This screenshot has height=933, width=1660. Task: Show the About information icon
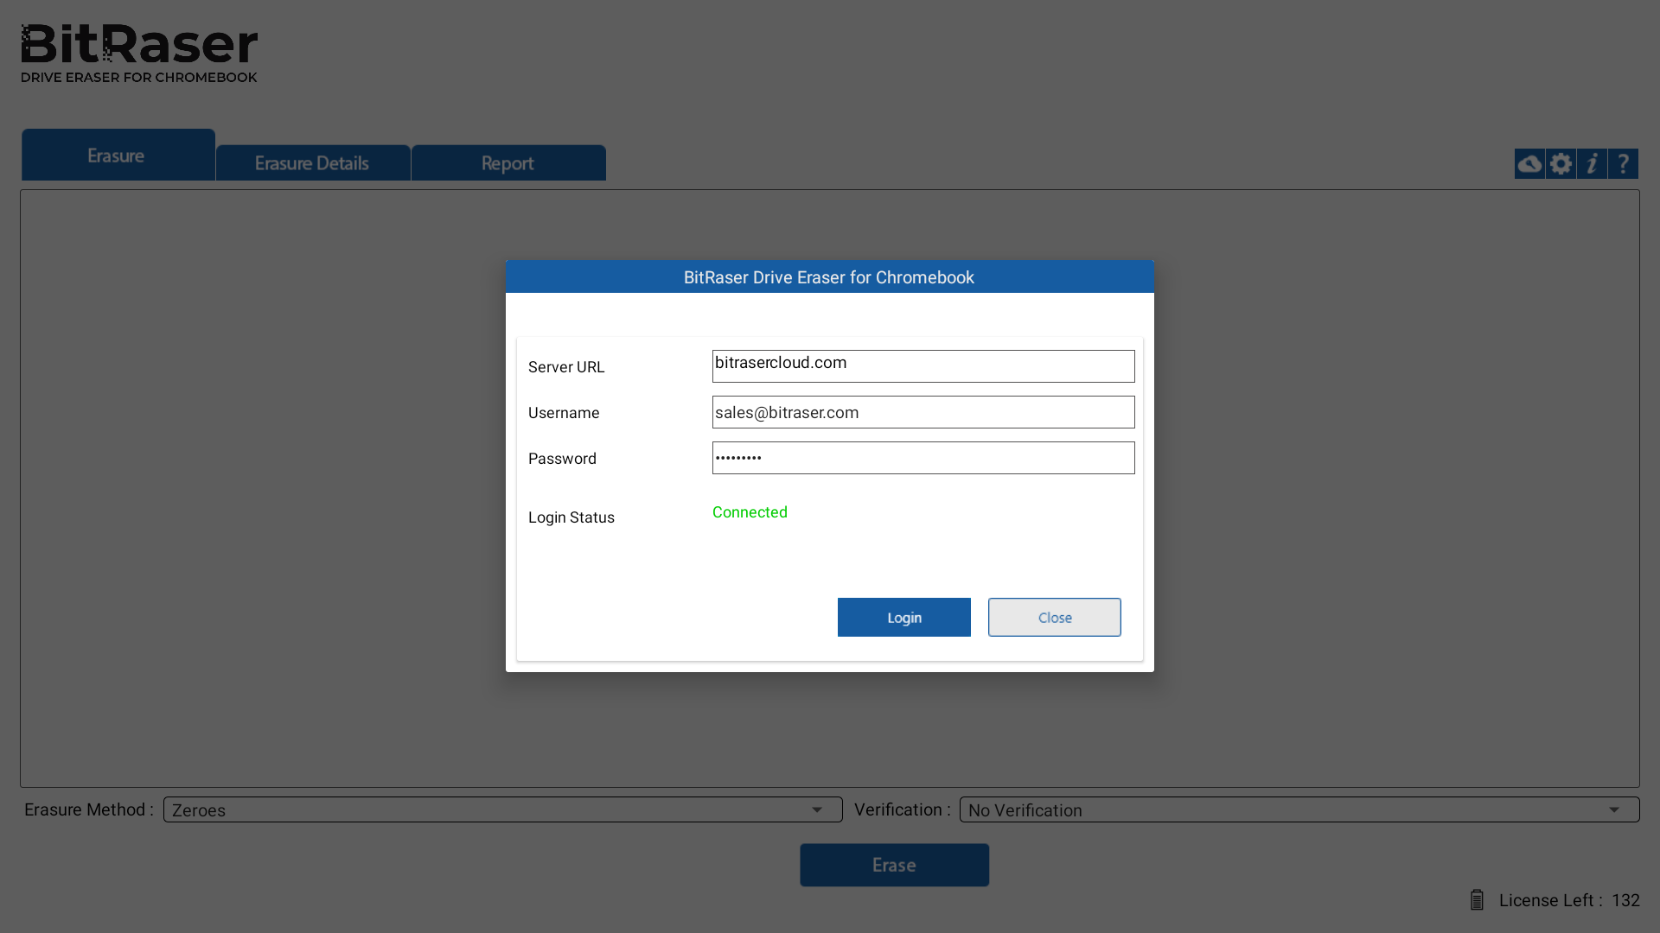(x=1592, y=163)
